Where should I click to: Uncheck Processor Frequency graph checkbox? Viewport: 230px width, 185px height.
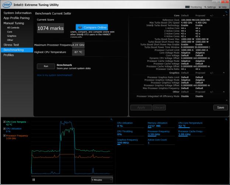click(x=4, y=135)
